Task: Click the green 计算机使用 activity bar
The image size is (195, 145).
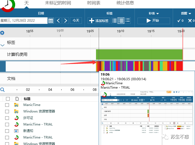Action: coord(139,54)
